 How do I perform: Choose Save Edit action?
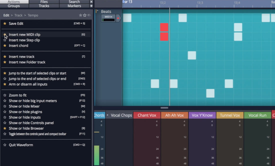(x=46, y=23)
